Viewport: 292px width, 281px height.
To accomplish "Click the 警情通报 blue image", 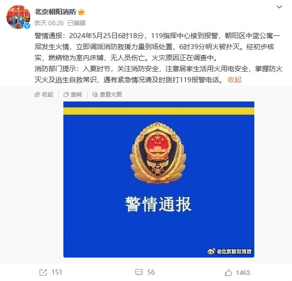I will point(159,180).
